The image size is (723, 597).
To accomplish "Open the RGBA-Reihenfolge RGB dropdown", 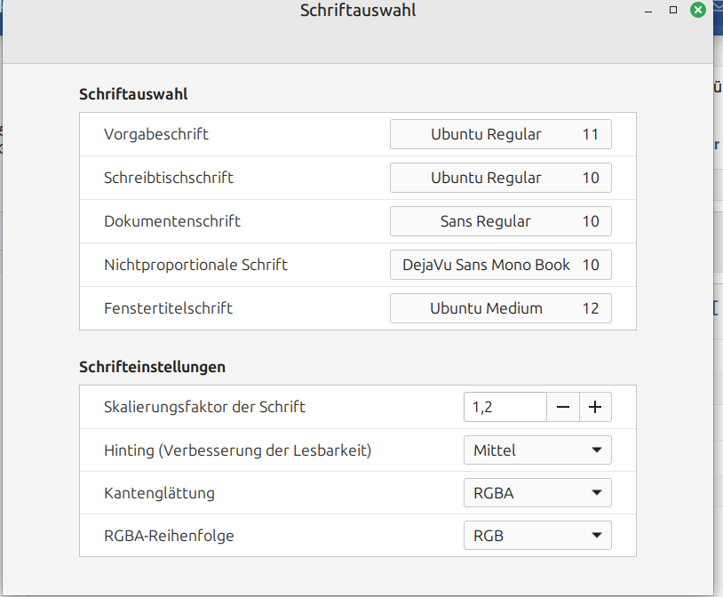I will (x=536, y=536).
